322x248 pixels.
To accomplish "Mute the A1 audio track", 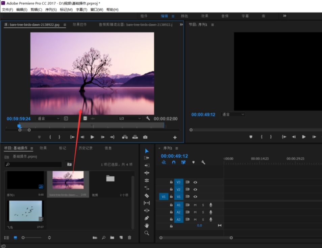I will pyautogui.click(x=195, y=205).
